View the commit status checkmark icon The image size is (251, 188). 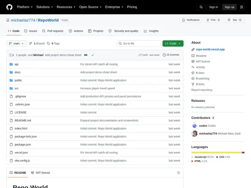93,55
